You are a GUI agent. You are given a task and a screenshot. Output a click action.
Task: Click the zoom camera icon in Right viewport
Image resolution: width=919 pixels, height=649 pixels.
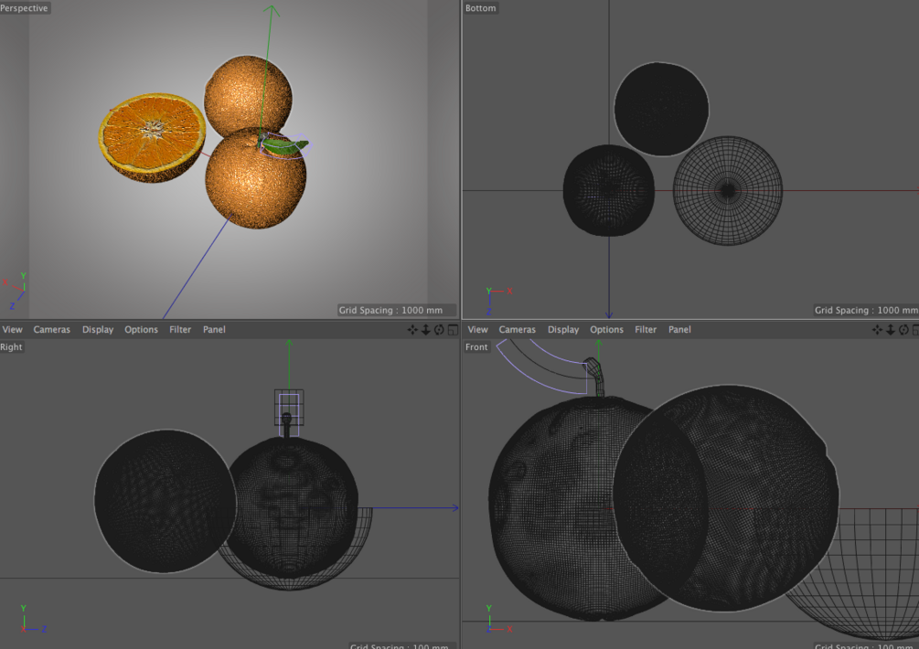coord(426,330)
